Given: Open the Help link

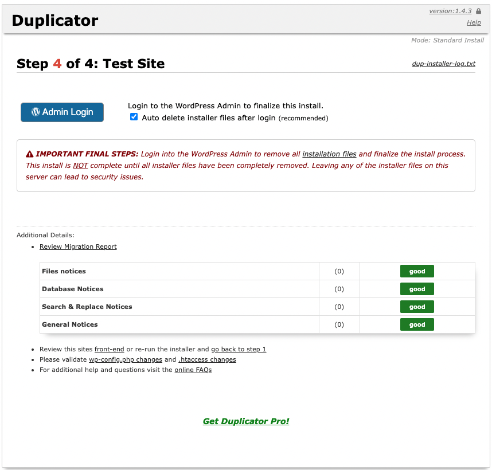Looking at the screenshot, I should (x=474, y=22).
